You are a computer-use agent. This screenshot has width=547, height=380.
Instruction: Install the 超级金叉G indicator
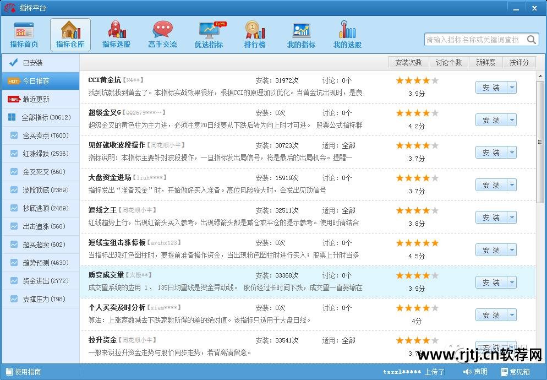pyautogui.click(x=491, y=120)
